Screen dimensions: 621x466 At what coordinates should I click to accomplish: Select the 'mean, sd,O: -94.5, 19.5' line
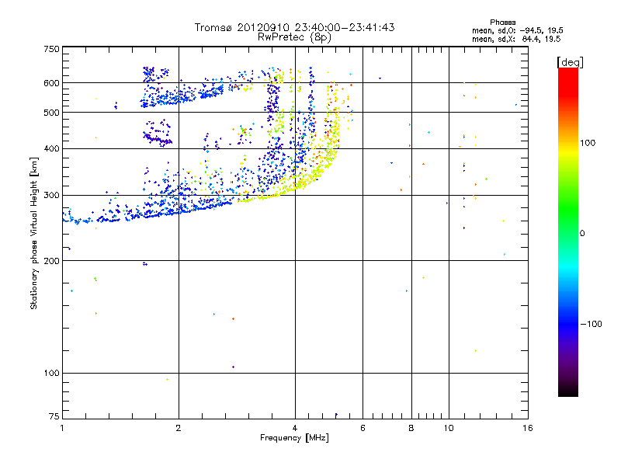coord(517,31)
